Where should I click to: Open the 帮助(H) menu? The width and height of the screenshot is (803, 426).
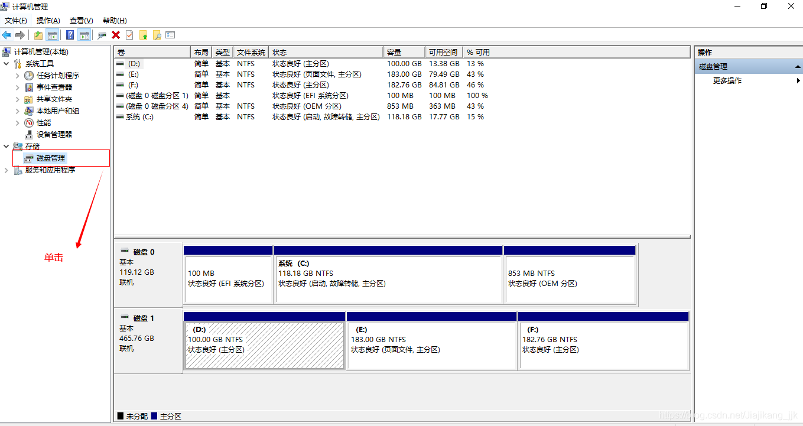pos(115,21)
